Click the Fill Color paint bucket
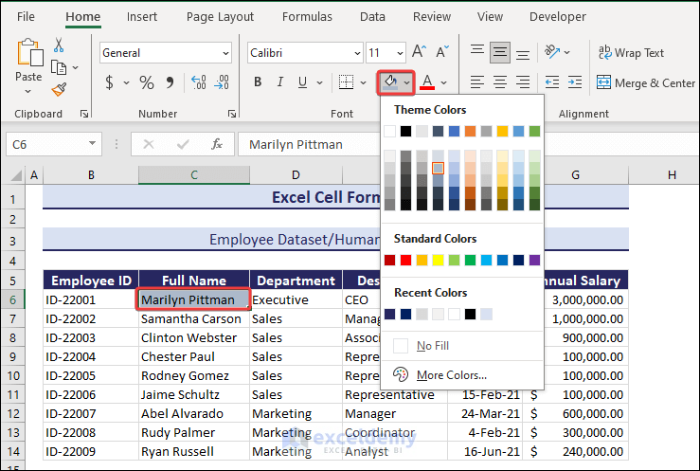Screen dimensions: 700x471 pos(389,82)
